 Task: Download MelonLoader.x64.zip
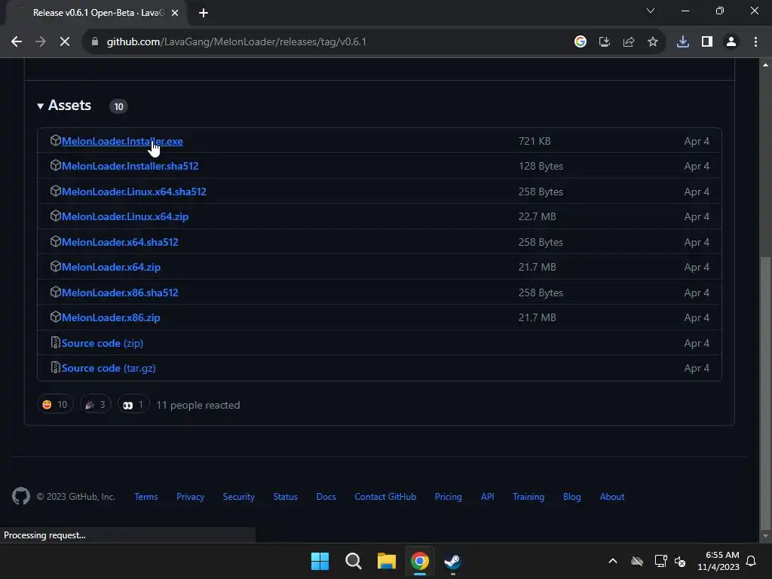(111, 268)
